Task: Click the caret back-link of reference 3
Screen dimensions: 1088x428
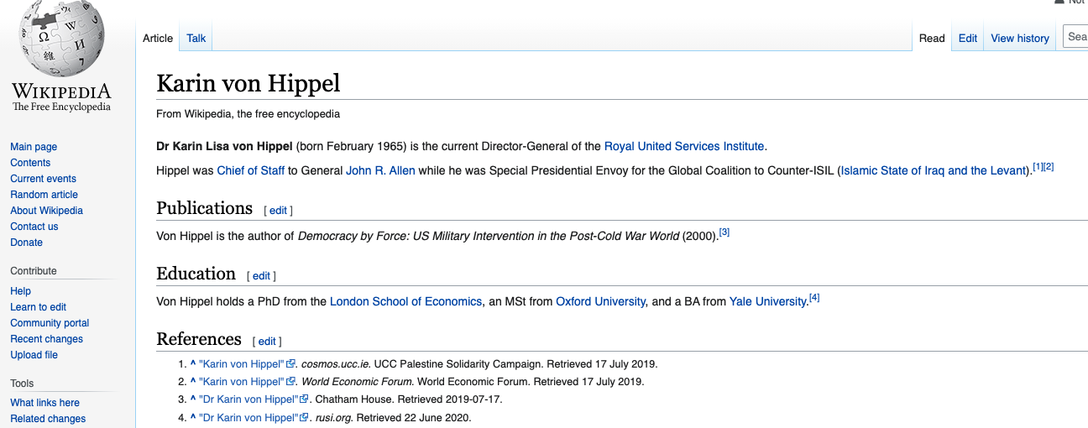Action: (x=193, y=399)
